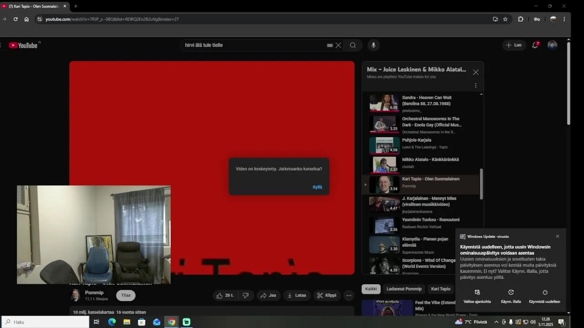Open a new browser tab with plus

(76, 6)
